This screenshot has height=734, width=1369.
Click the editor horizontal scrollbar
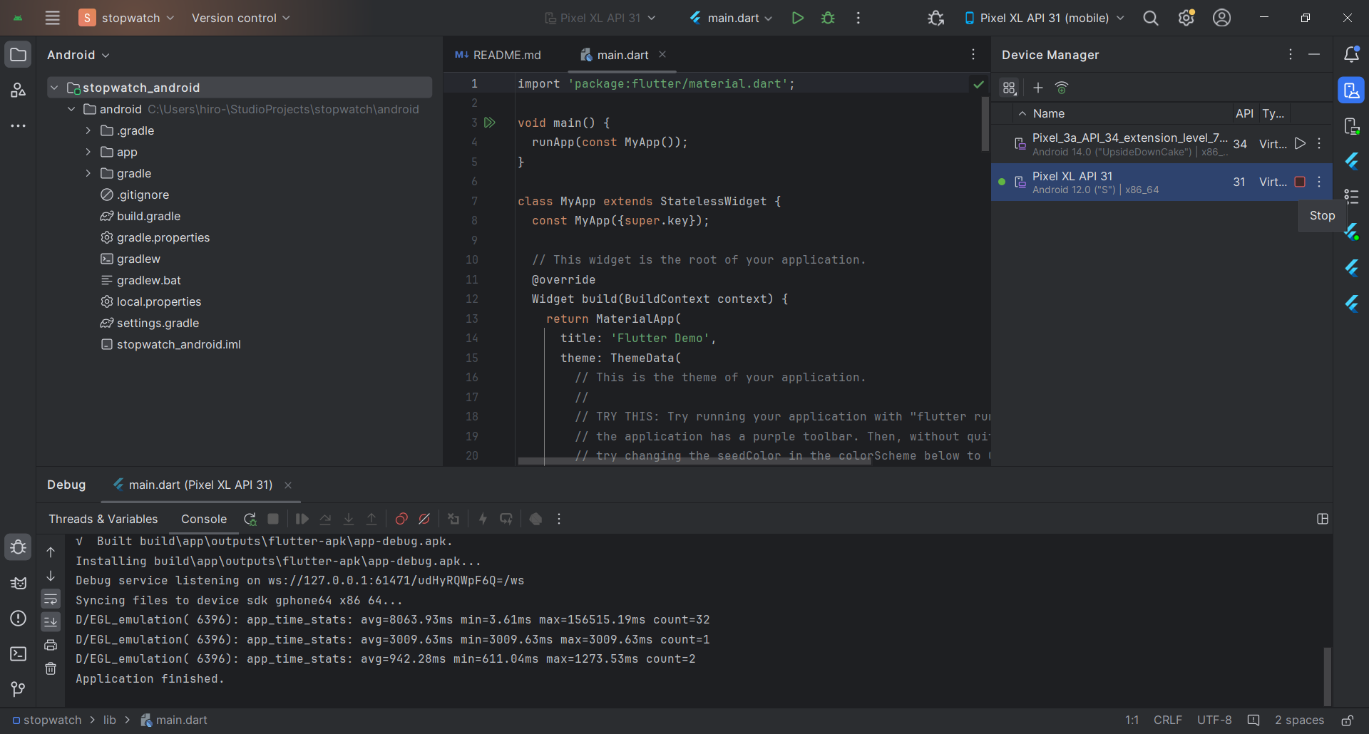tap(694, 461)
